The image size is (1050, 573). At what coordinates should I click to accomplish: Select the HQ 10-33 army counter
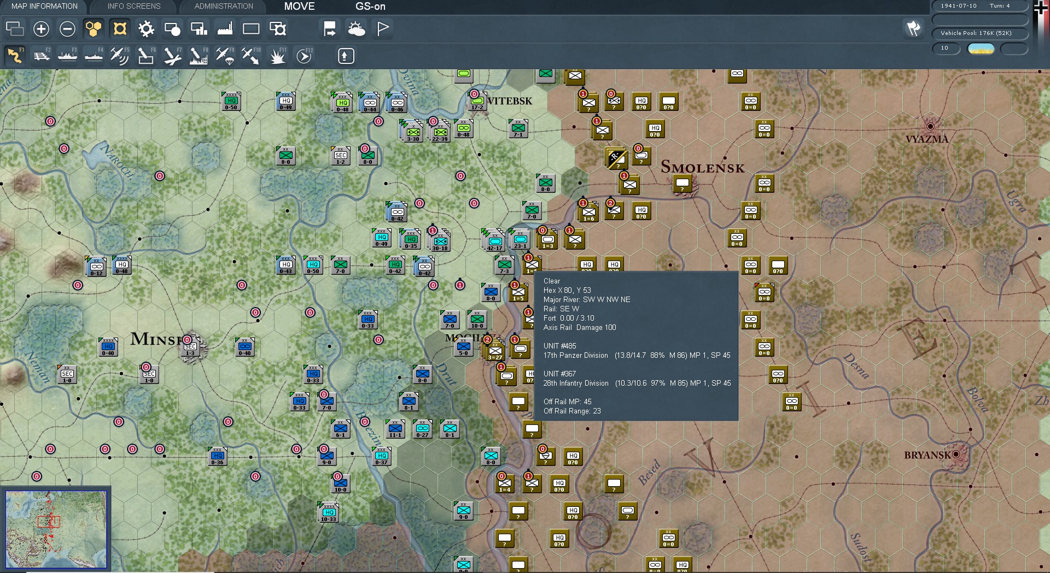click(x=329, y=513)
